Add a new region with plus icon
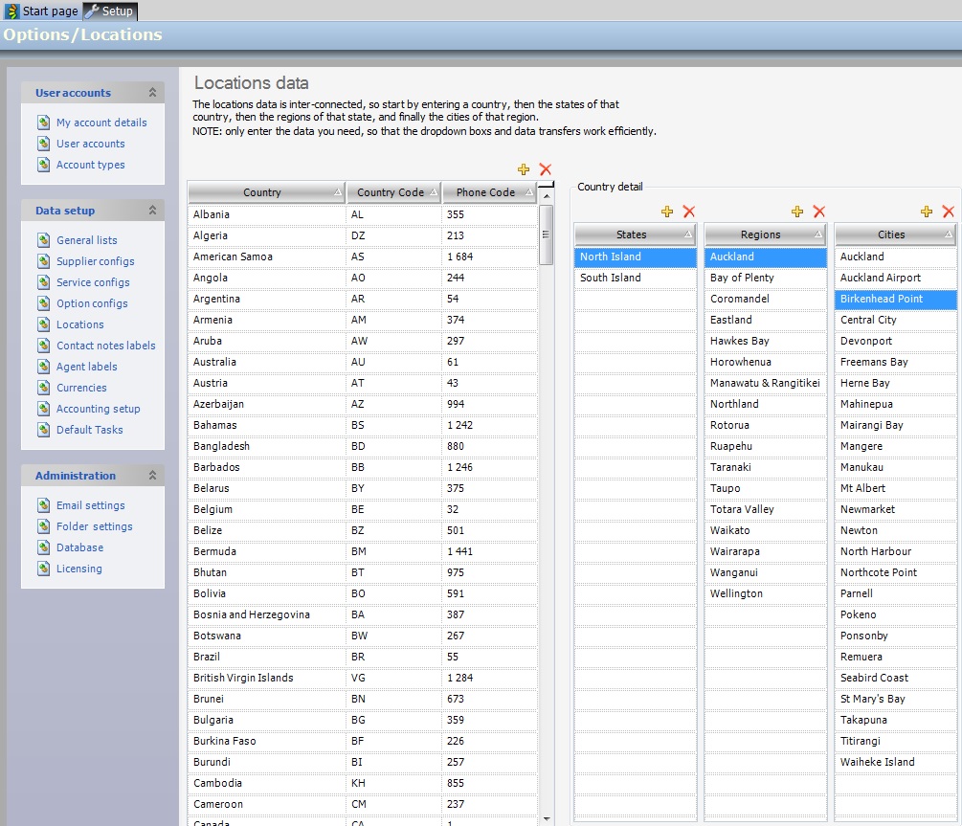The height and width of the screenshot is (826, 962). [x=797, y=212]
